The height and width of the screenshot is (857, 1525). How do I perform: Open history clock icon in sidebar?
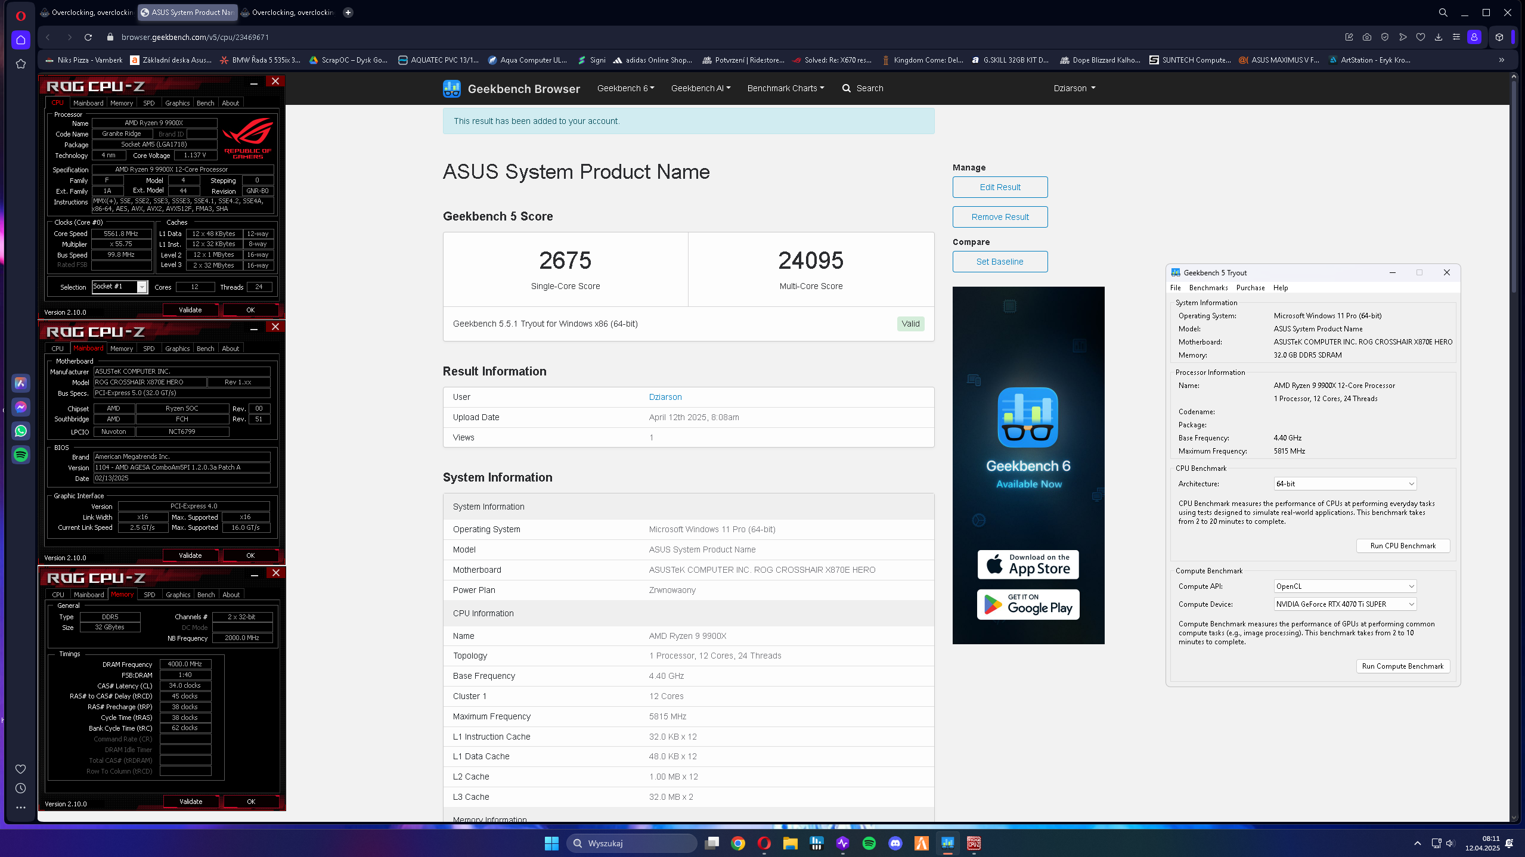tap(21, 788)
